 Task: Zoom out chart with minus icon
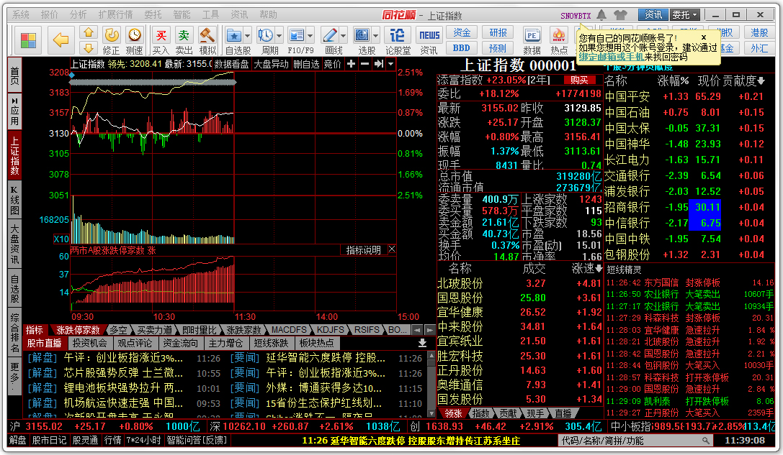tap(365, 64)
